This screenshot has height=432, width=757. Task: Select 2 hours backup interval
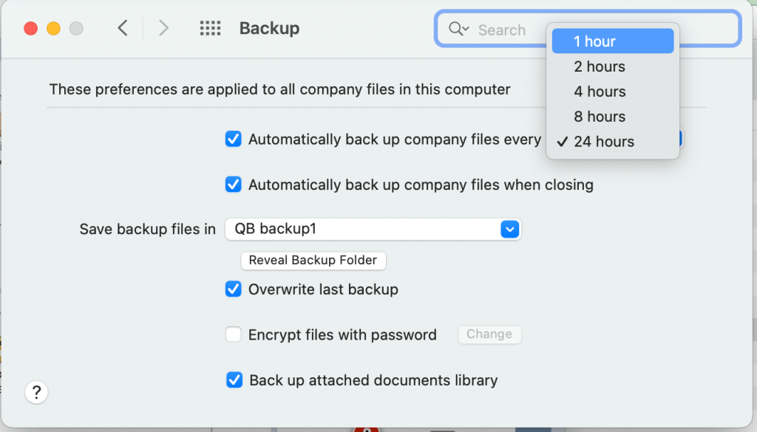(x=613, y=66)
